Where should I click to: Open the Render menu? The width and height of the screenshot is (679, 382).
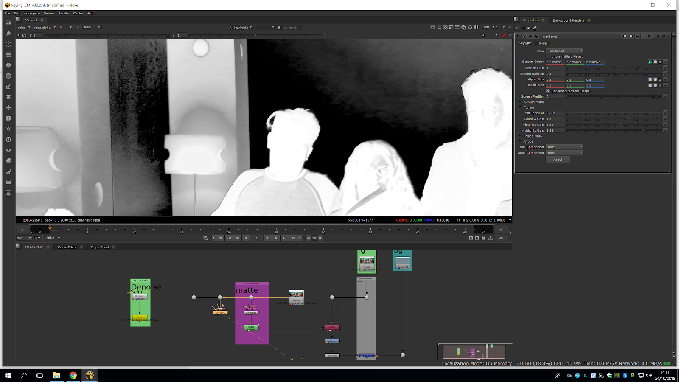pos(64,13)
